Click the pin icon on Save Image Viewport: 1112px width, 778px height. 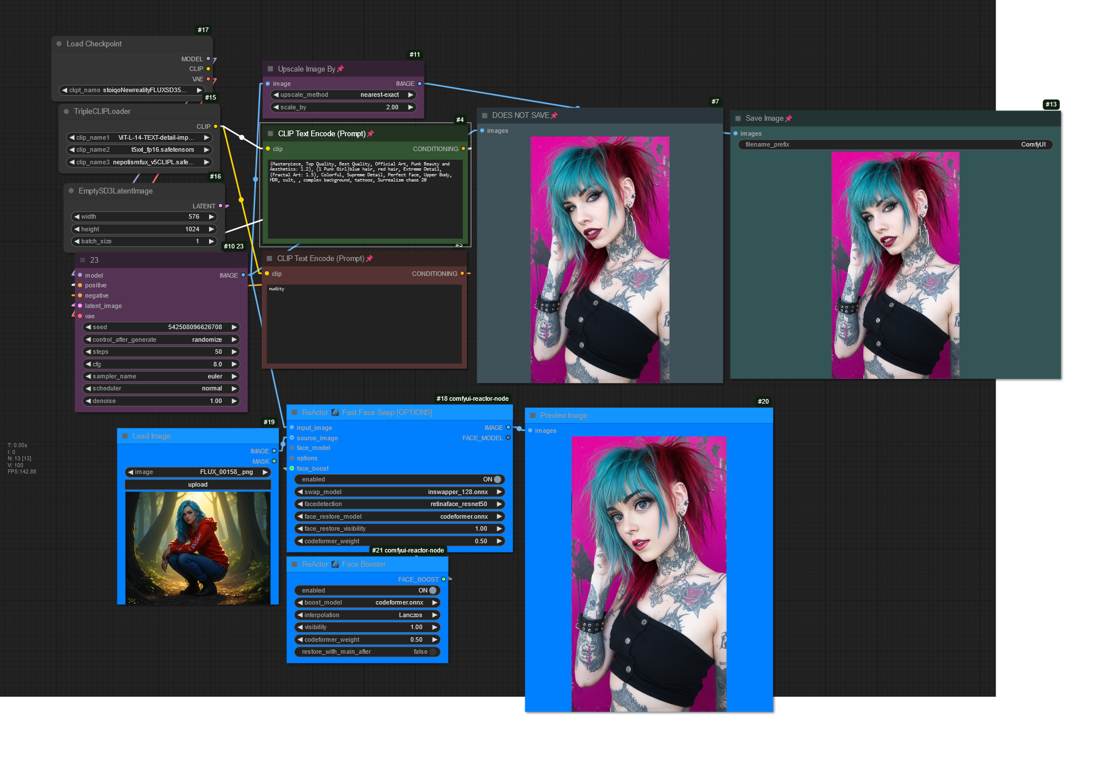(788, 118)
